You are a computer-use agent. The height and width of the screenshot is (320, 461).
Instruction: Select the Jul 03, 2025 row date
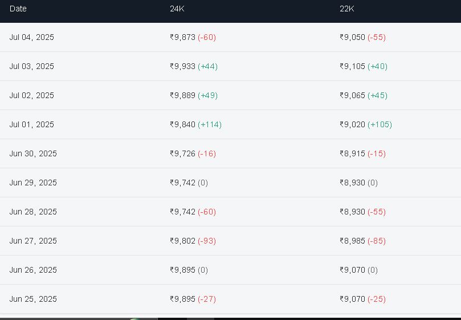(32, 66)
